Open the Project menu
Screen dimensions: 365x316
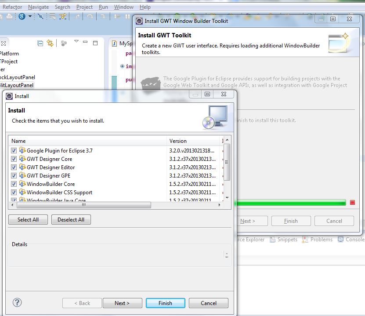84,7
